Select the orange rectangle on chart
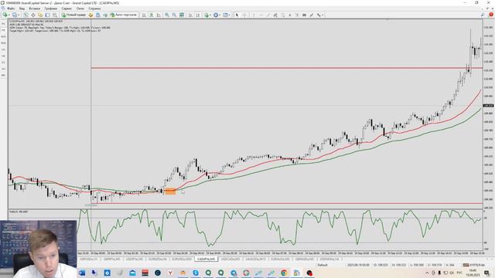 coord(170,192)
